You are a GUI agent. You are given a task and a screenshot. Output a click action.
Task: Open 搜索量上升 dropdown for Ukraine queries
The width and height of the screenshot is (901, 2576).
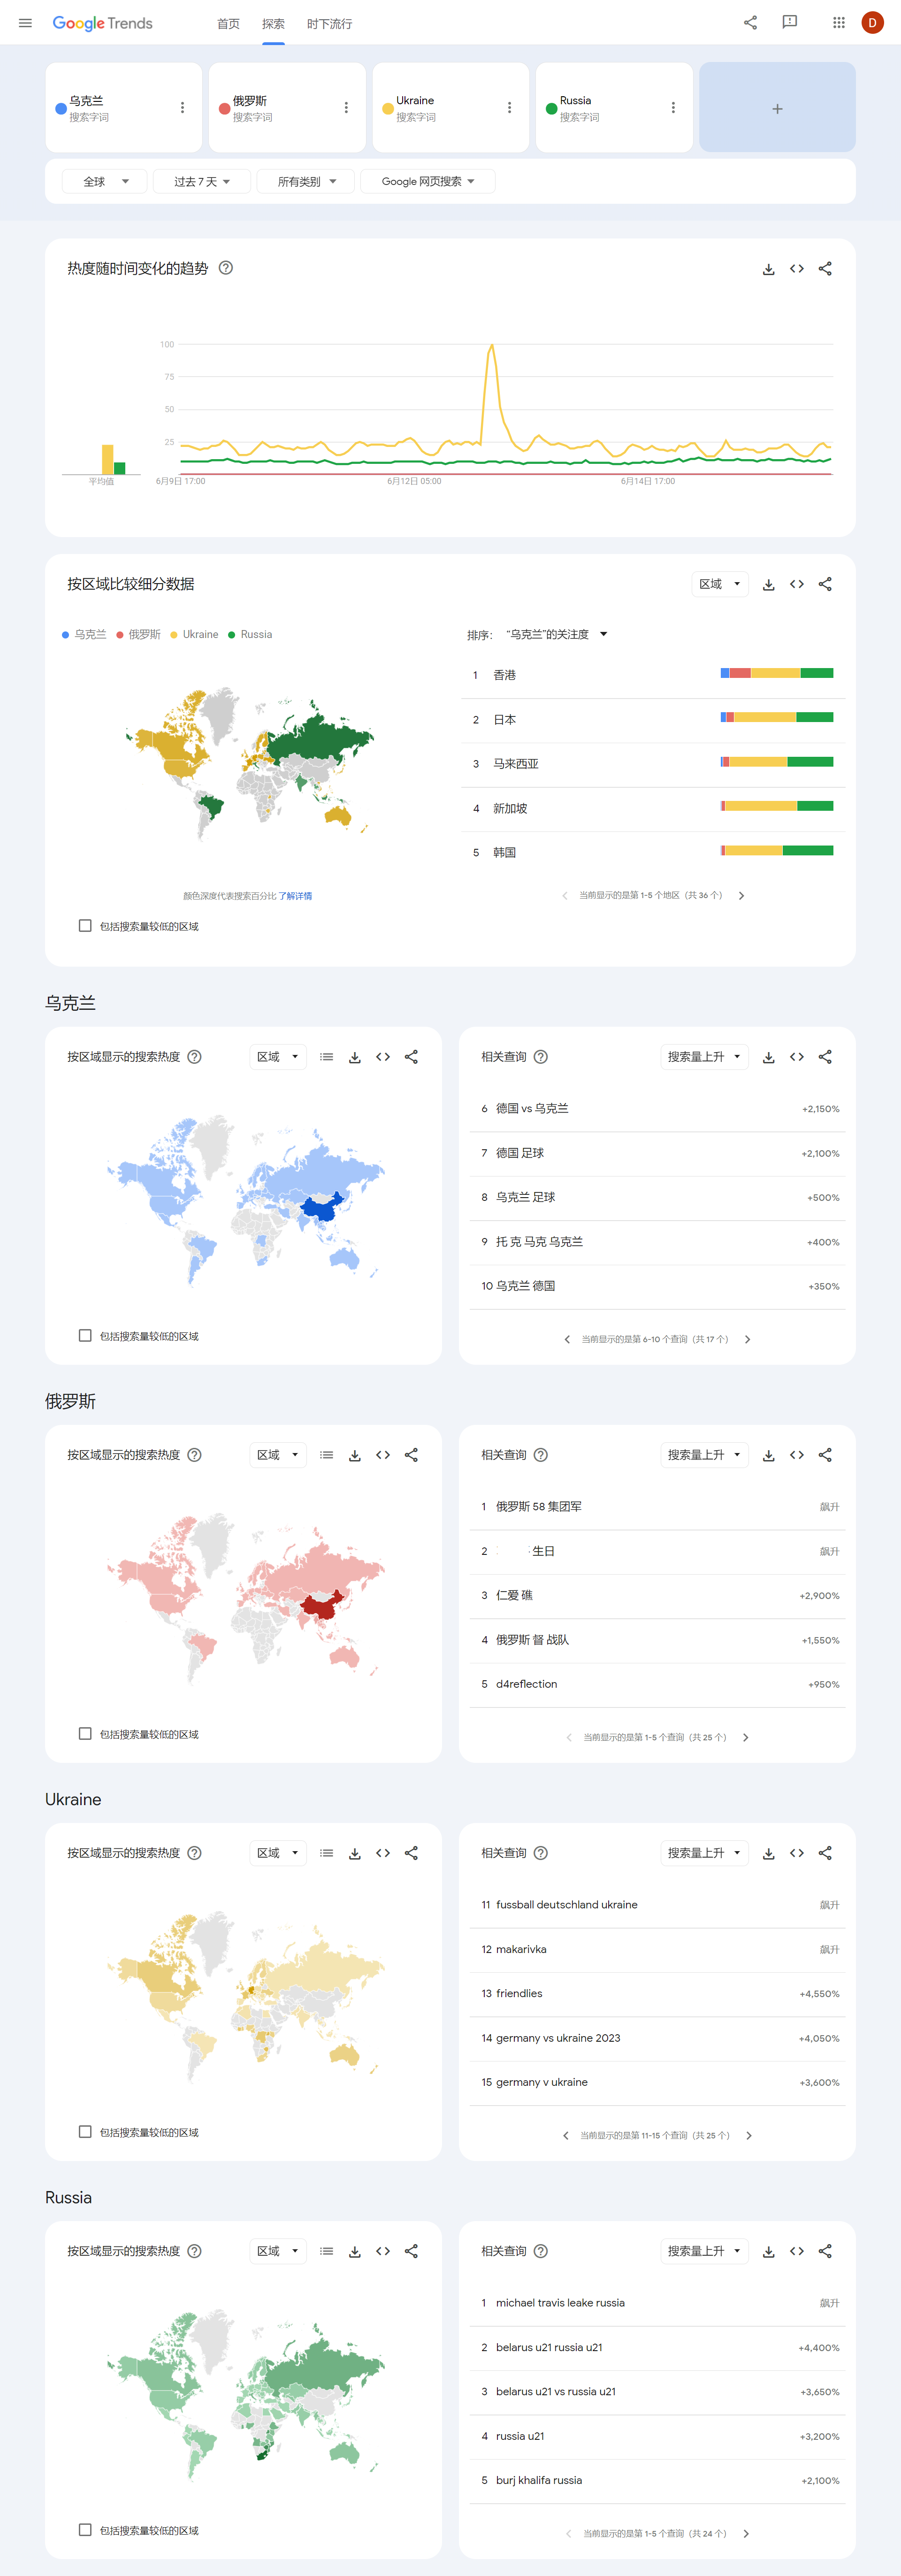[x=704, y=1853]
